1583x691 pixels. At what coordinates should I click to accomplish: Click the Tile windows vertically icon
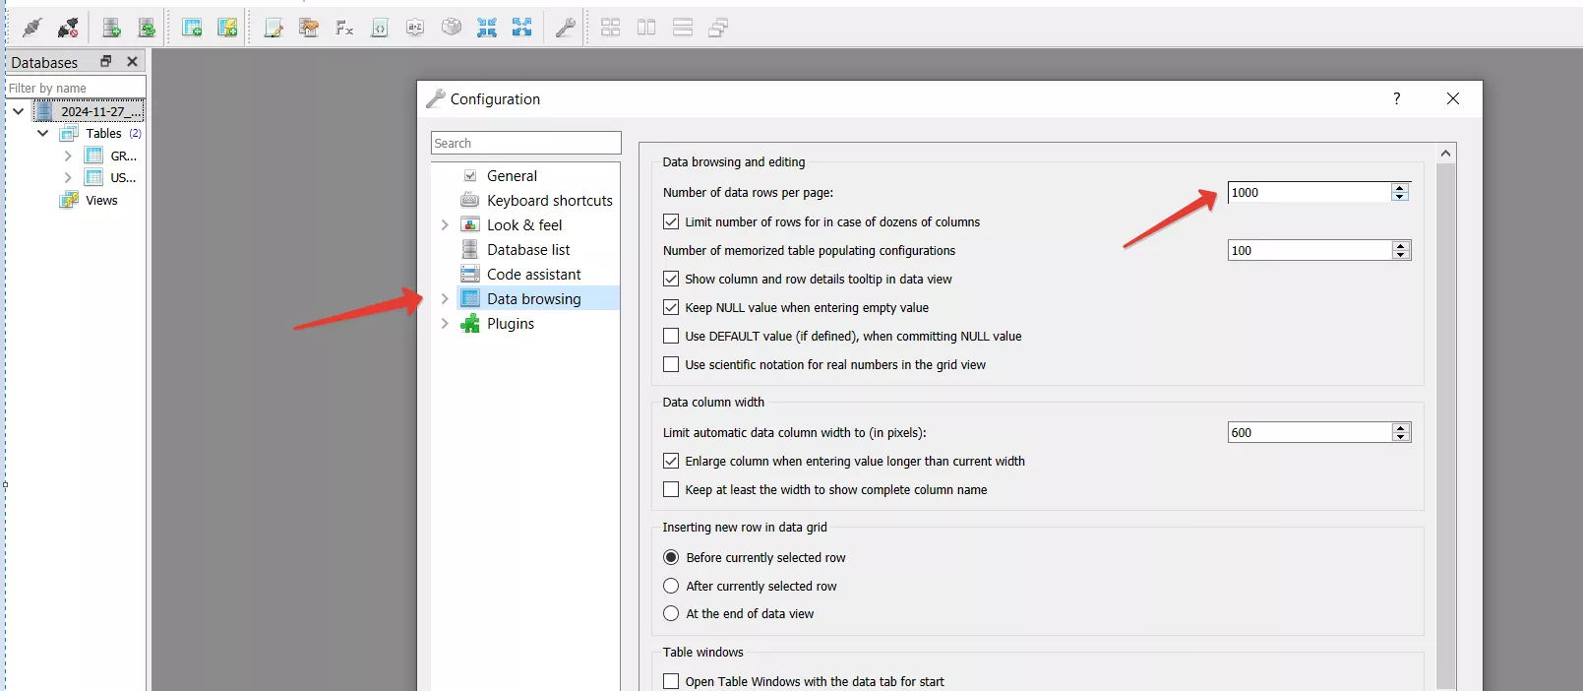[683, 28]
